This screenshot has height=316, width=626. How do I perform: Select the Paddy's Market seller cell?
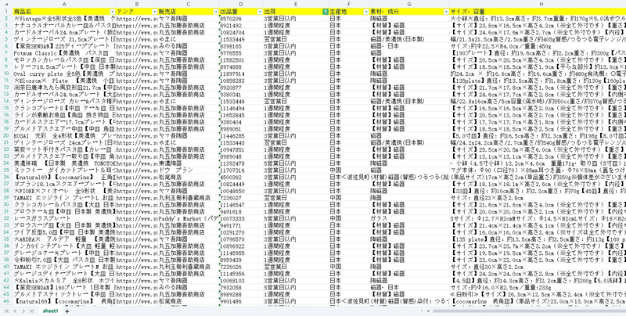click(189, 219)
